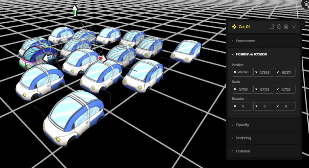Toggle the lock icon for Car_01

[272, 27]
